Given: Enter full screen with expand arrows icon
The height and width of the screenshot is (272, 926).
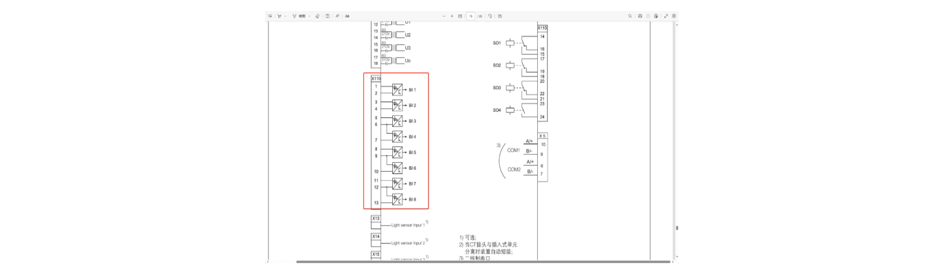Looking at the screenshot, I should coord(666,16).
